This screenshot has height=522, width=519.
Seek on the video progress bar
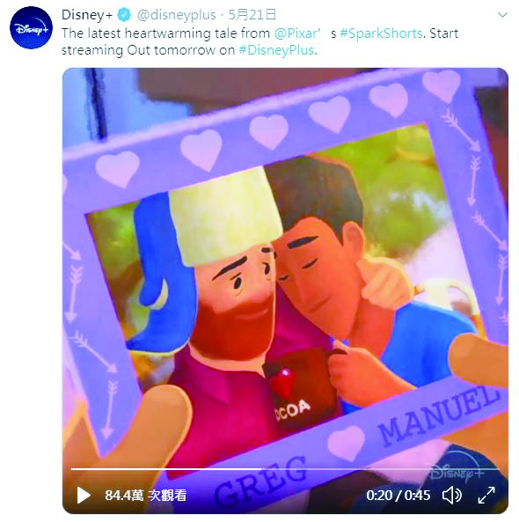point(285,469)
